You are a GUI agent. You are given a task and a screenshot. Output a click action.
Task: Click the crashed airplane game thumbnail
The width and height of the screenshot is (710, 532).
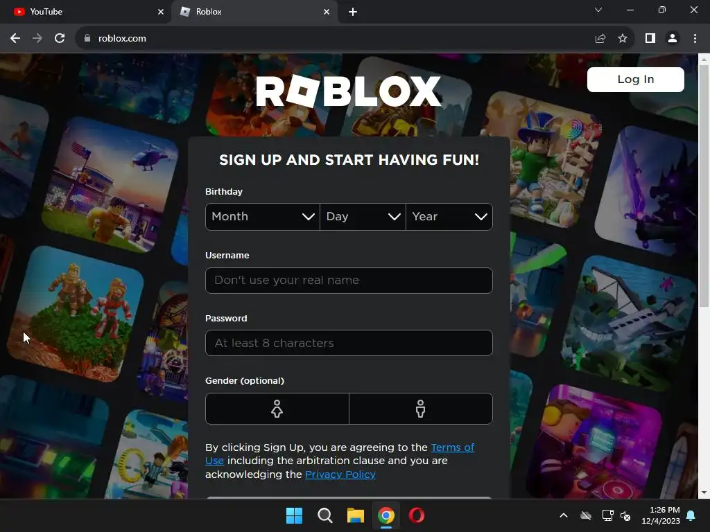pyautogui.click(x=629, y=323)
